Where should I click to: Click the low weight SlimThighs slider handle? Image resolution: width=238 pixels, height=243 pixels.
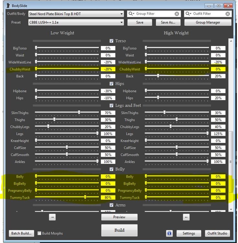click(79, 112)
